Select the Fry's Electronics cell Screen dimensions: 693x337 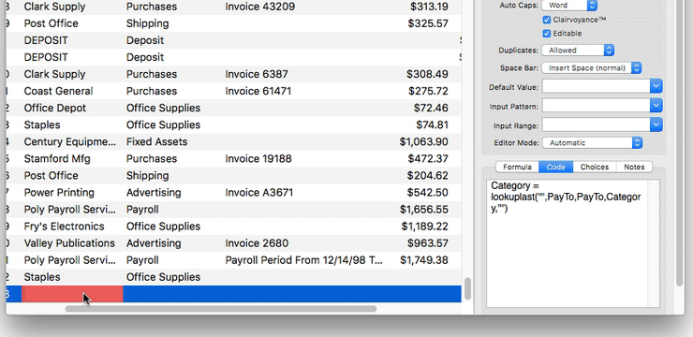point(64,227)
